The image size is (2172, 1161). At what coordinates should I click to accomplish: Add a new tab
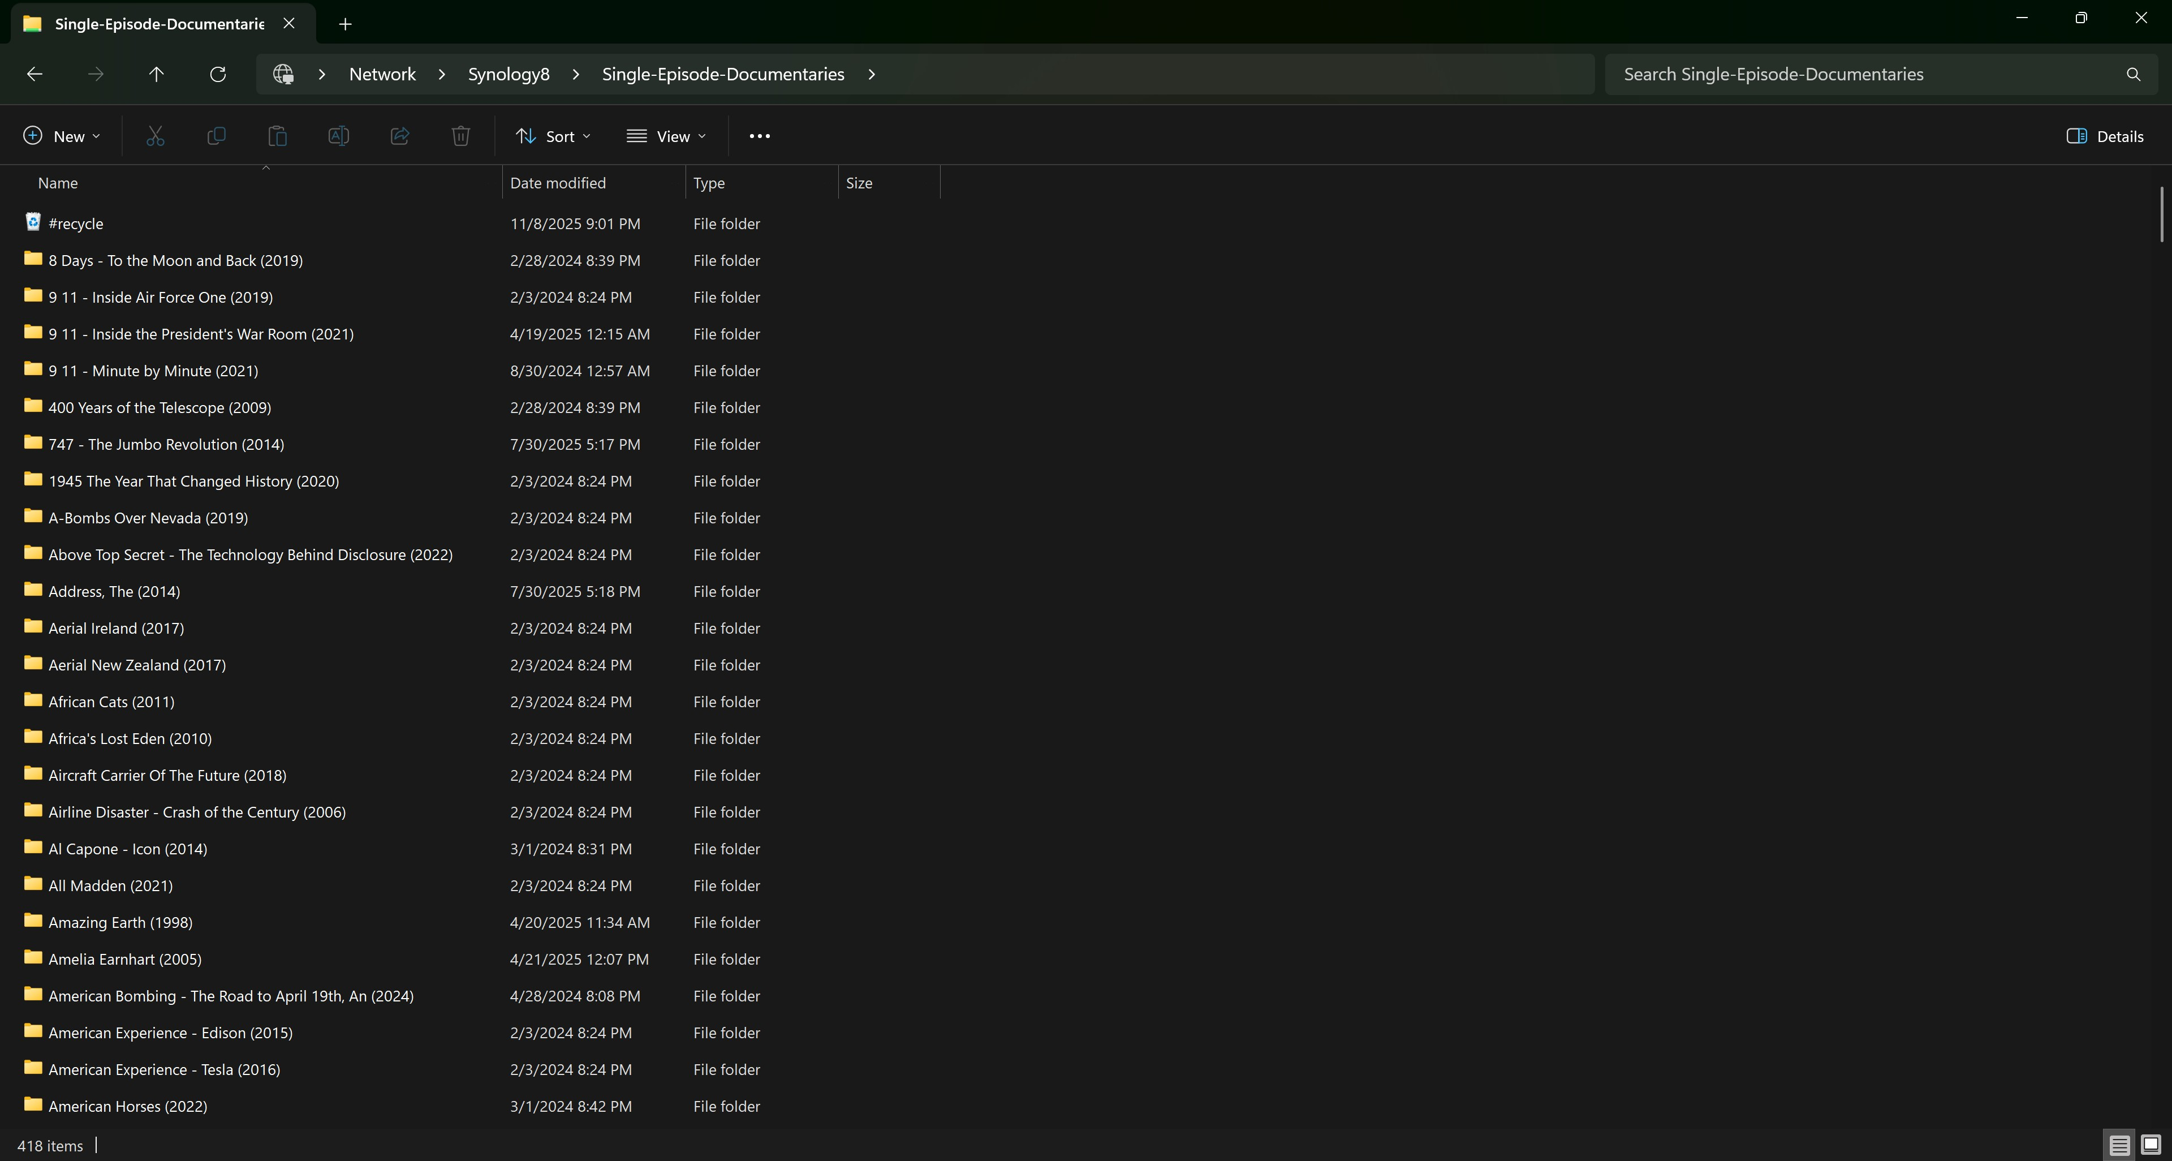click(345, 24)
